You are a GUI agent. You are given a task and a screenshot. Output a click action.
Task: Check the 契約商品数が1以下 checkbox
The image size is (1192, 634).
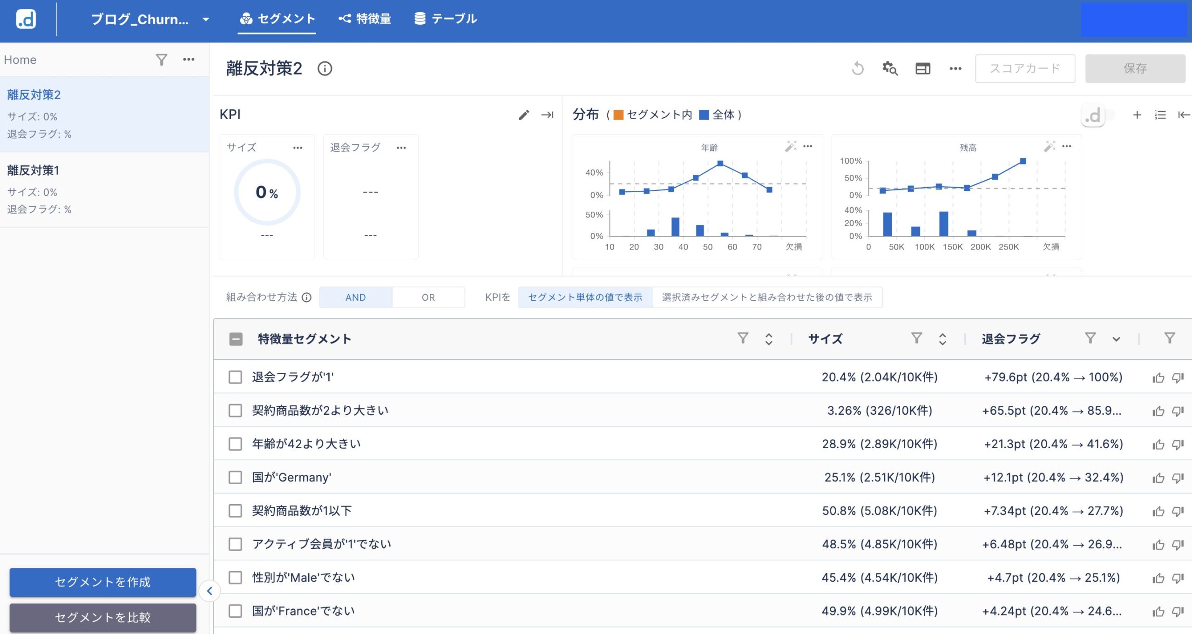(235, 511)
